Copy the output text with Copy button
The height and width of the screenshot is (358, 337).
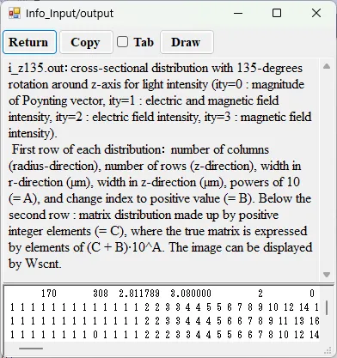coord(86,42)
